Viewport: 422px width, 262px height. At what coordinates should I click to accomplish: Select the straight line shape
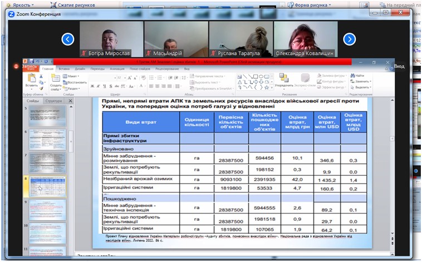(x=245, y=77)
